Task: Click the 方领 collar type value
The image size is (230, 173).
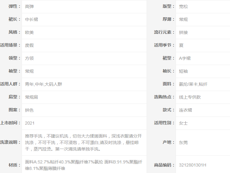Action: click(29, 58)
